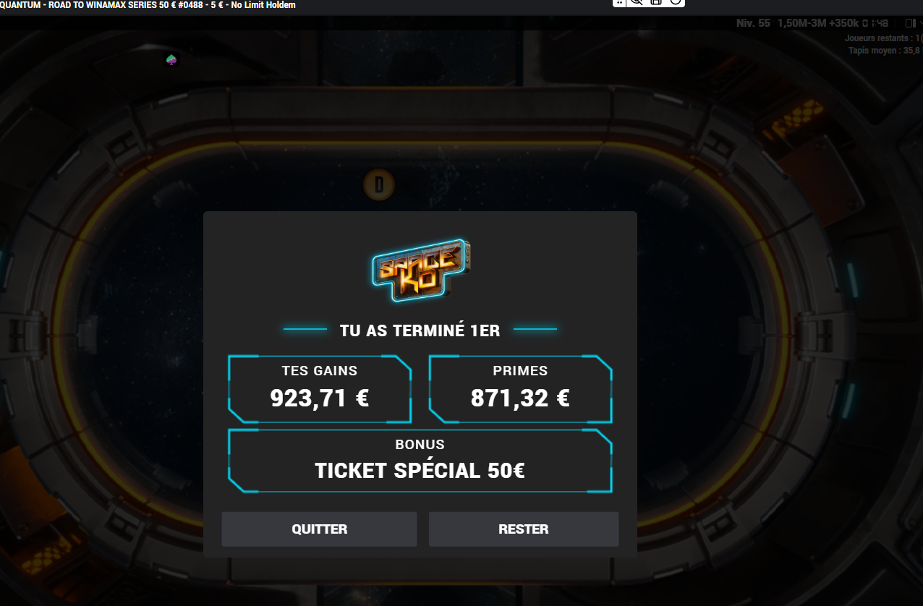Screen dimensions: 923x606
Task: Toggle the side panel layout icon
Action: (909, 23)
